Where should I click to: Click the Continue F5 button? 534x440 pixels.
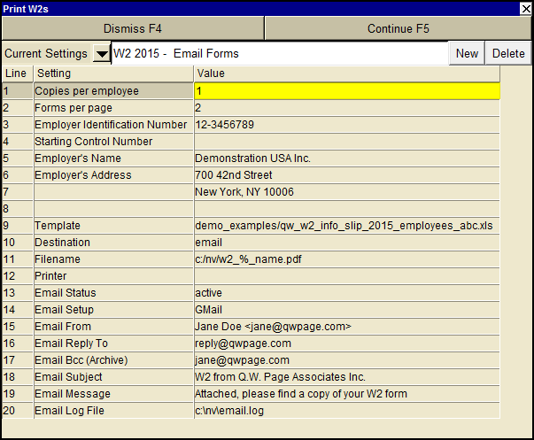click(x=398, y=28)
